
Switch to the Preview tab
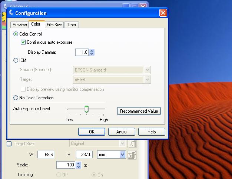click(20, 25)
